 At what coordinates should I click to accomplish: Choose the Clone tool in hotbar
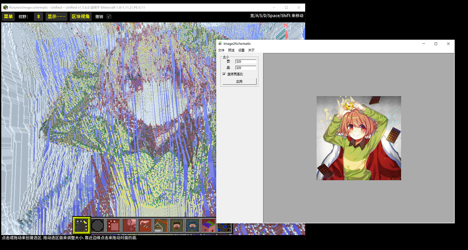click(113, 226)
